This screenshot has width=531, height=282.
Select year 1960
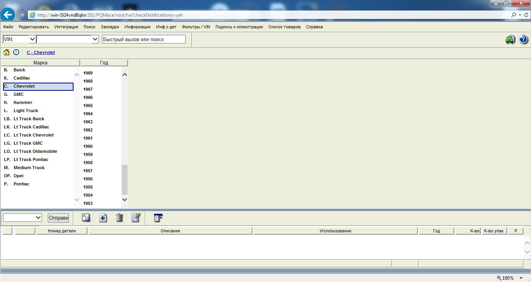88,146
